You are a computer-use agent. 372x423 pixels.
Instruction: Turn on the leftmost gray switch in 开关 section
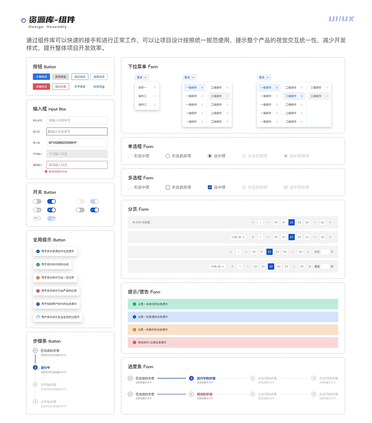[x=37, y=201]
